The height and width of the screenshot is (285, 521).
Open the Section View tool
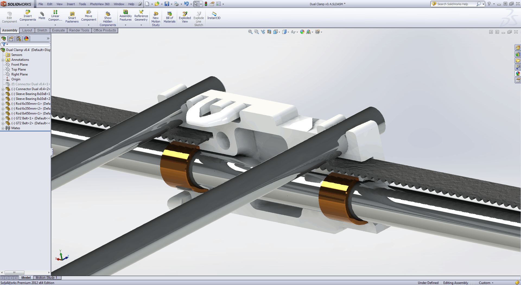269,32
